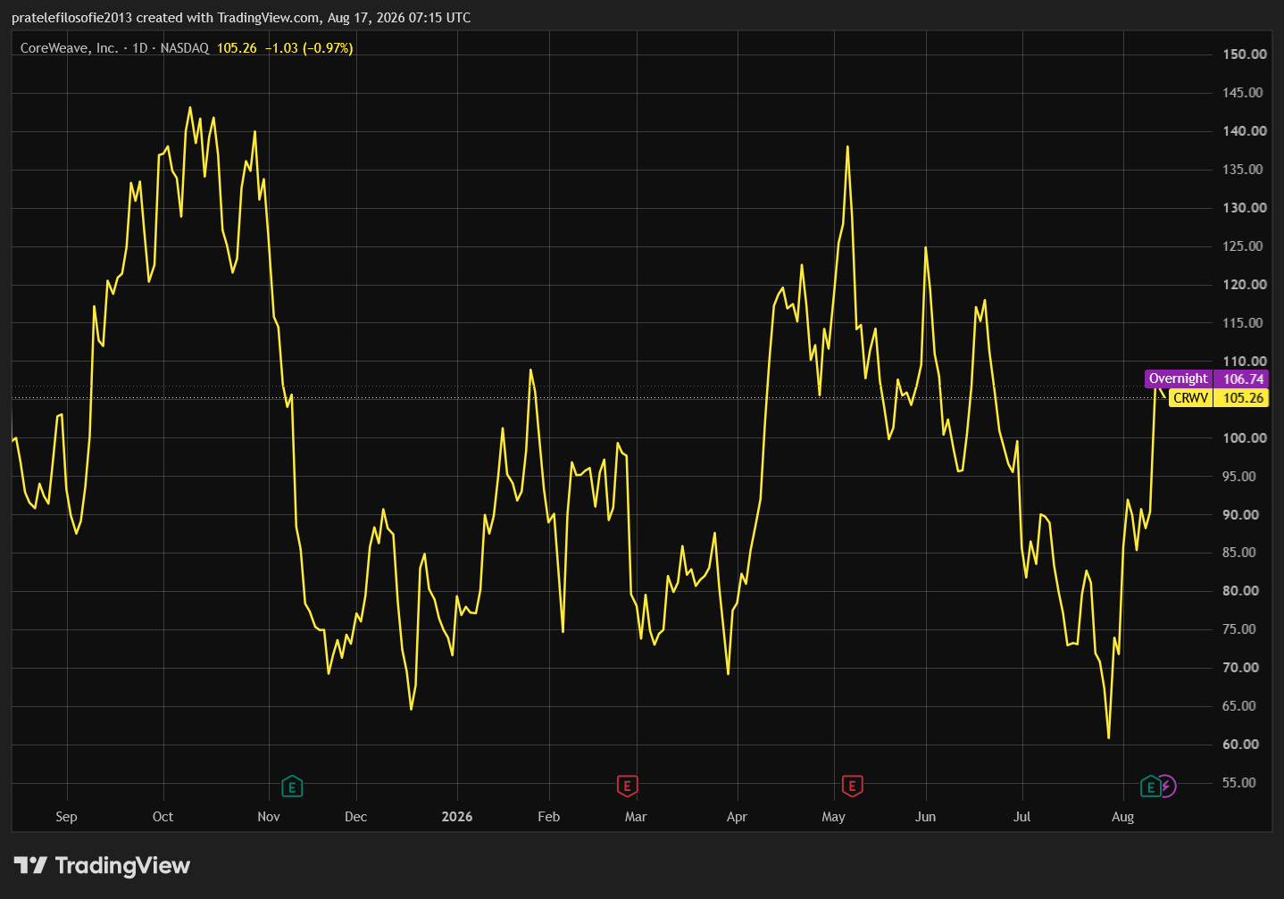The height and width of the screenshot is (899, 1284).
Task: Open the red earnings marker near Mar
Action: [627, 787]
